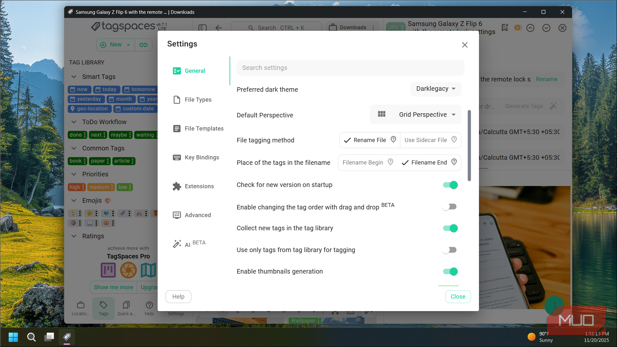Viewport: 617px width, 347px height.
Task: Open the Locations panel icon
Action: click(81, 308)
